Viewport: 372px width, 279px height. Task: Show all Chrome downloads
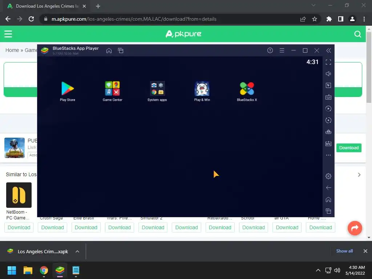point(344,251)
